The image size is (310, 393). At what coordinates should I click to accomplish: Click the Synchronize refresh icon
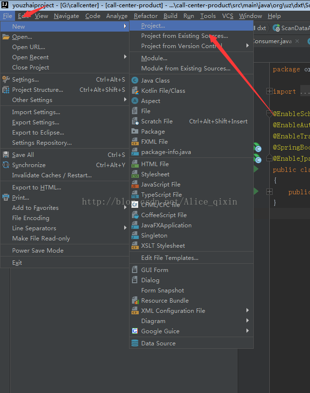(x=6, y=165)
